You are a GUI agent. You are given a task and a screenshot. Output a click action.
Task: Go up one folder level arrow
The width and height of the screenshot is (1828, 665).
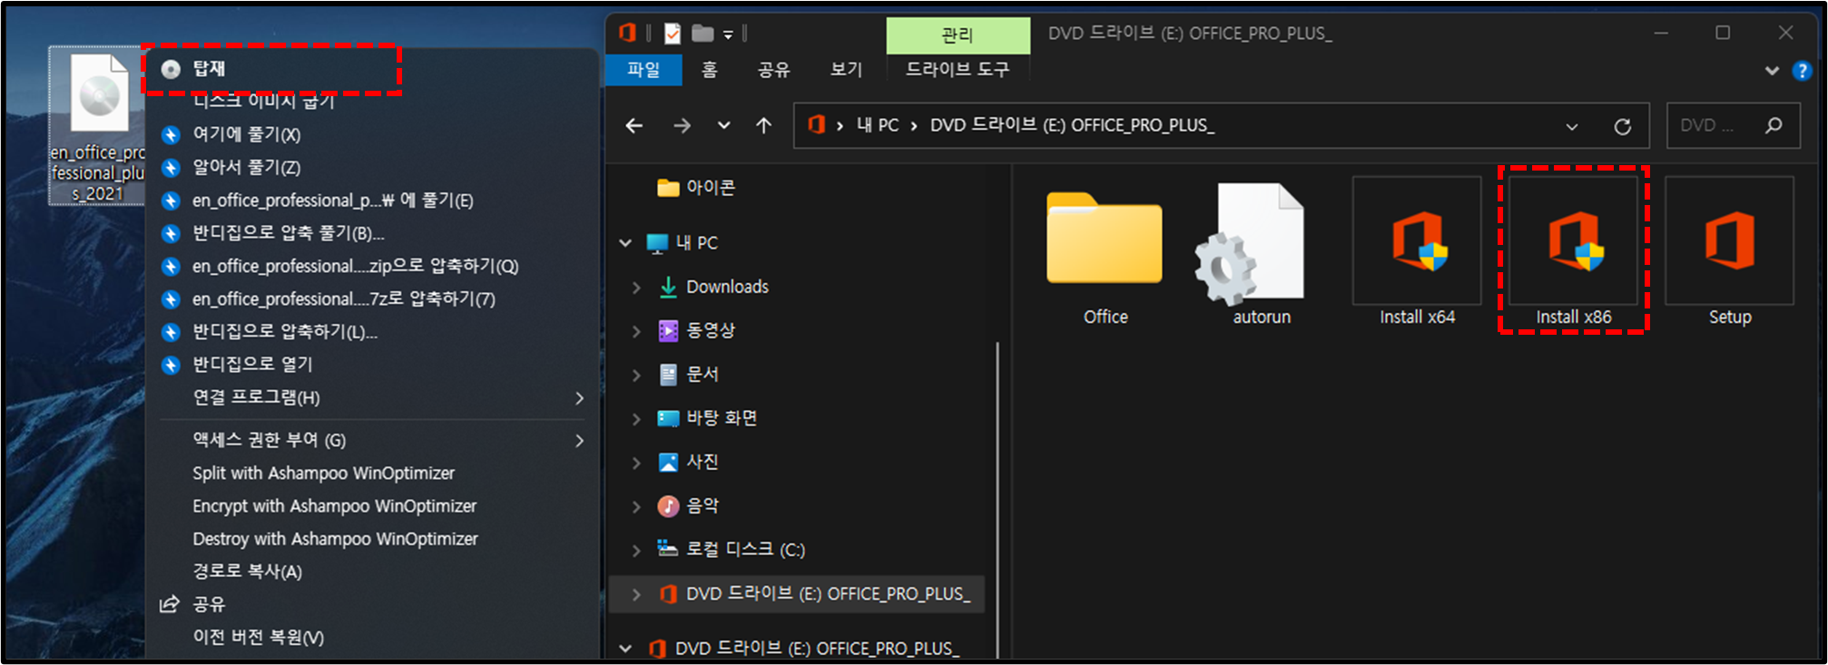click(x=764, y=125)
